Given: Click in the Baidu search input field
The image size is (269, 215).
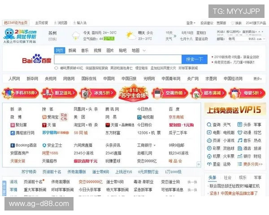Looking at the screenshot, I should 118,59.
